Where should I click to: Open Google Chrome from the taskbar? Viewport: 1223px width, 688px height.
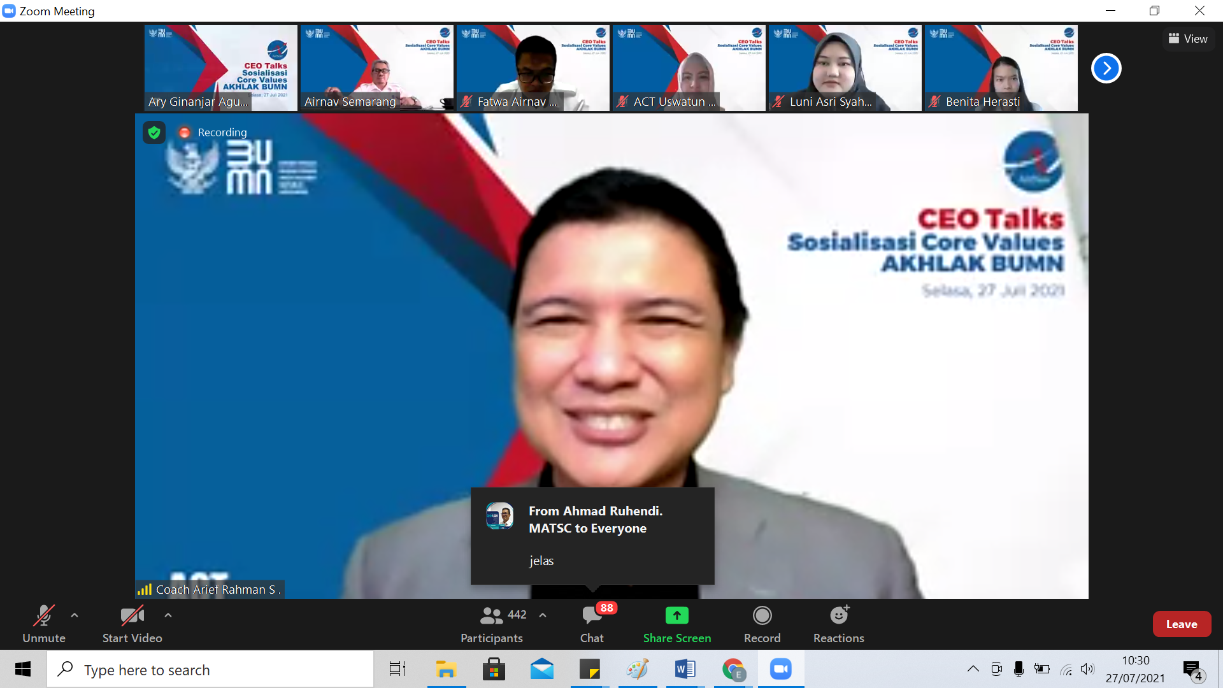point(733,670)
